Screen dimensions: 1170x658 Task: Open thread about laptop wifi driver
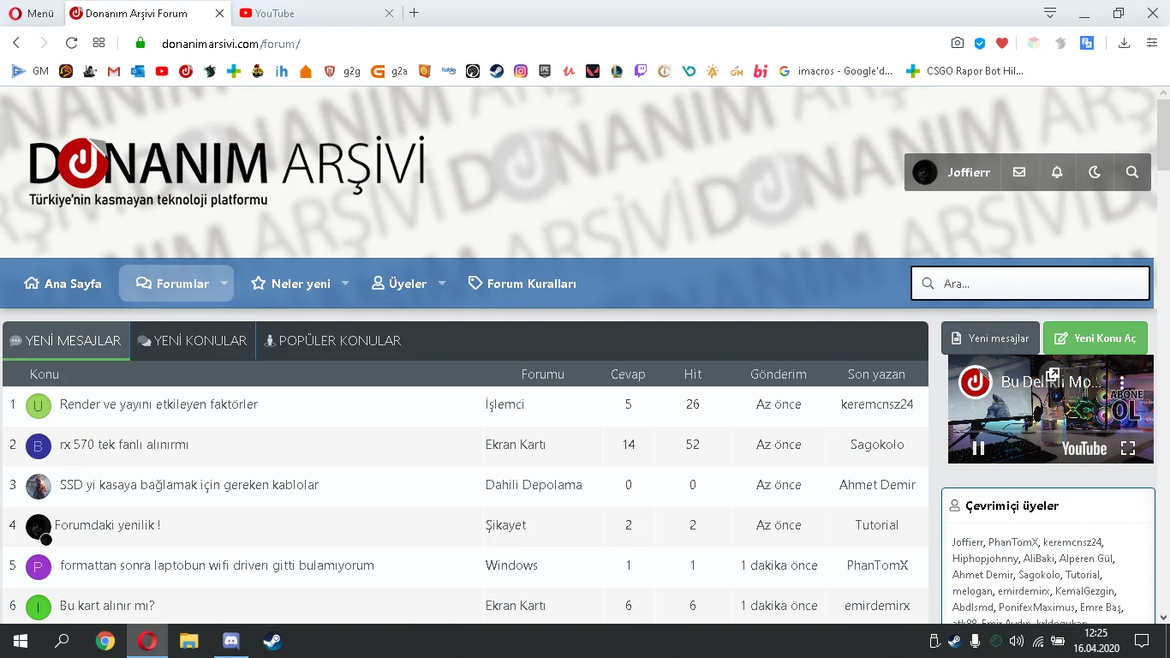point(217,565)
